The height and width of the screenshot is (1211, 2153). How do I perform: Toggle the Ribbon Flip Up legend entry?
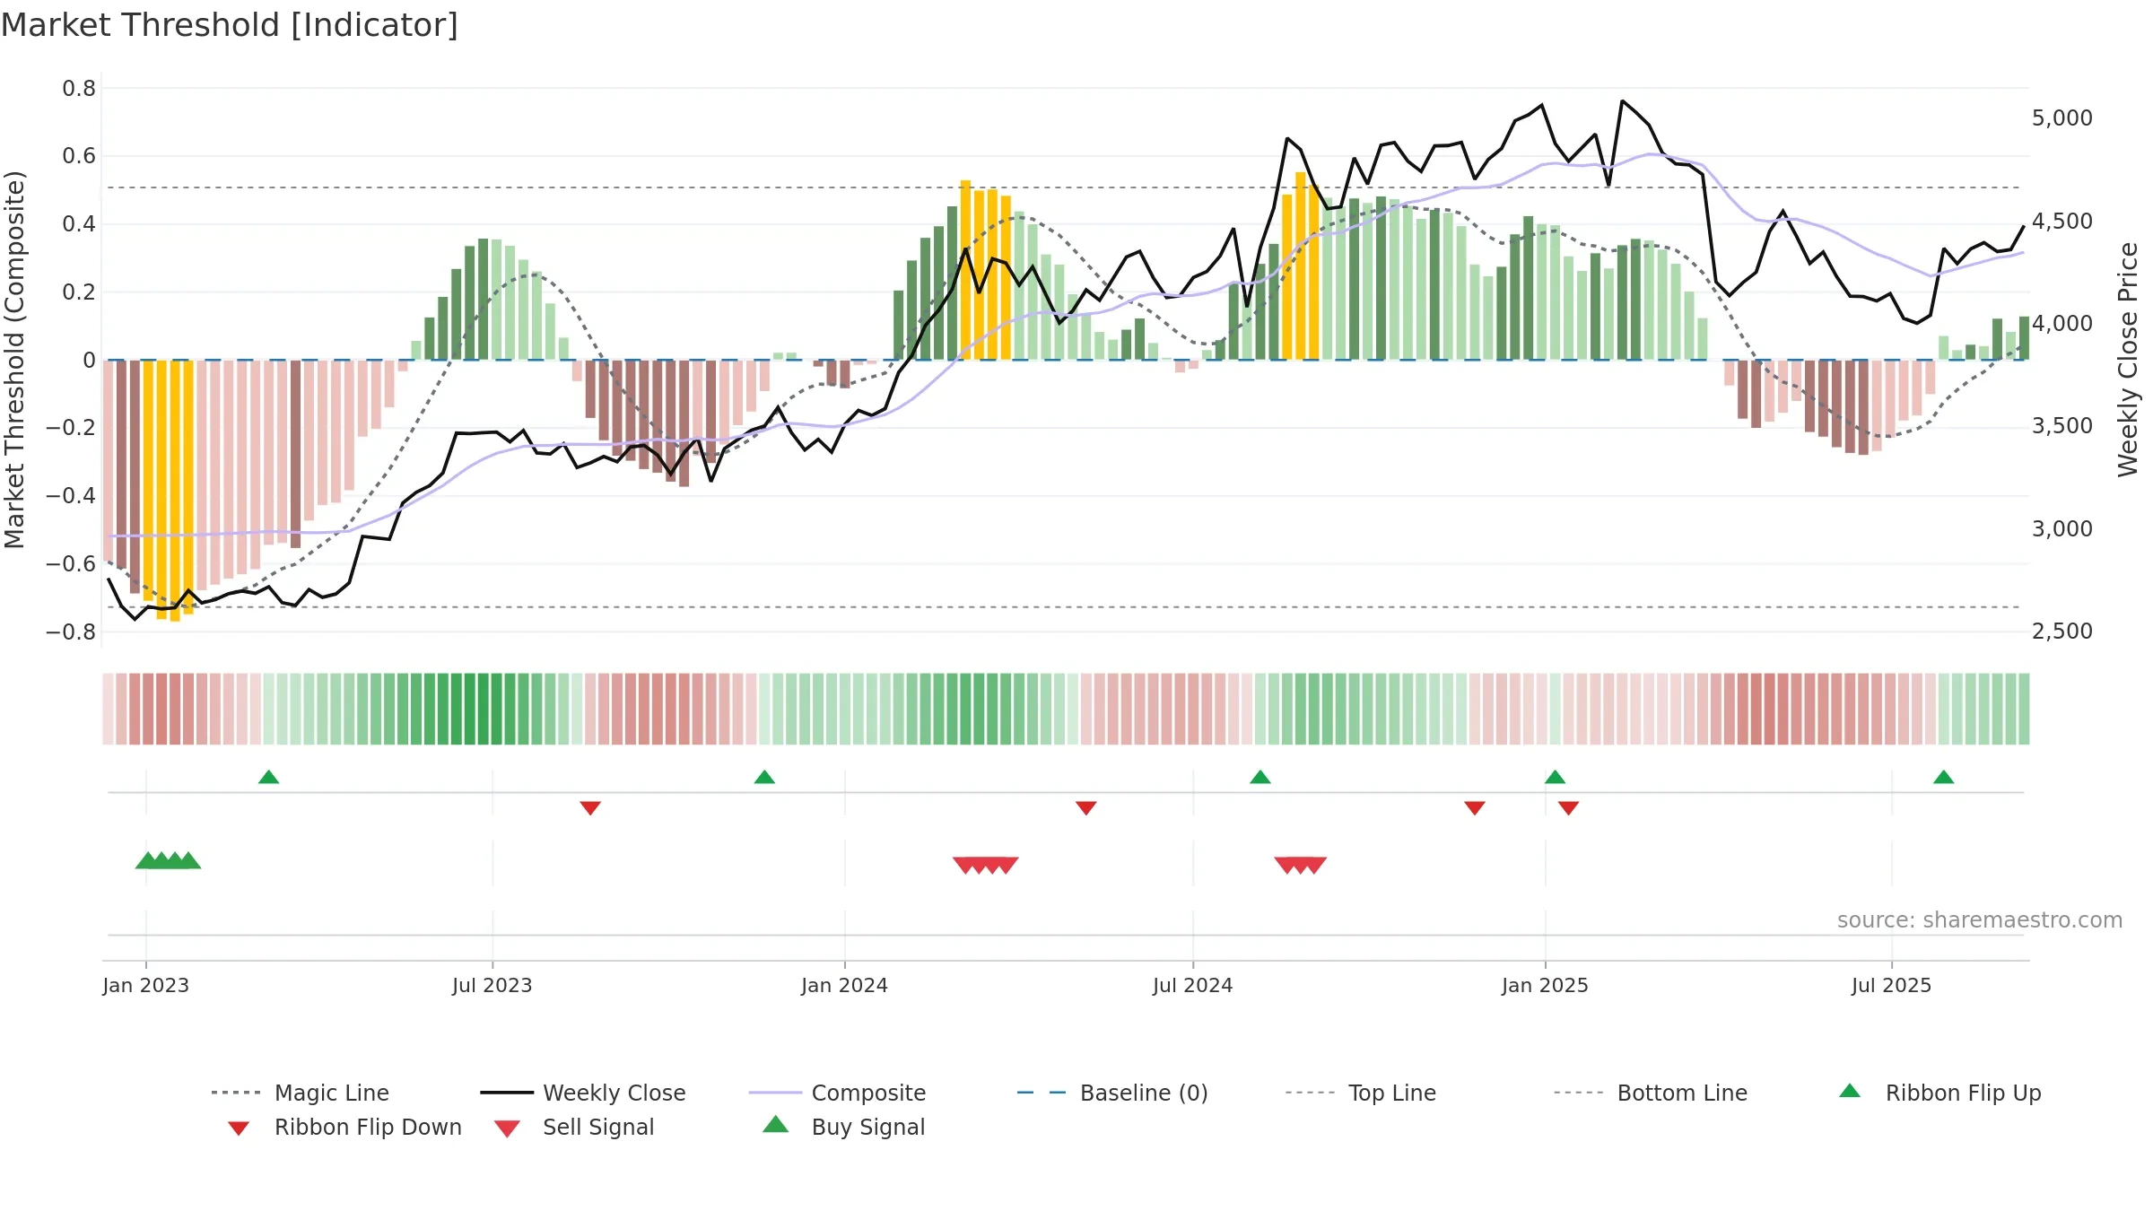coord(1939,1093)
